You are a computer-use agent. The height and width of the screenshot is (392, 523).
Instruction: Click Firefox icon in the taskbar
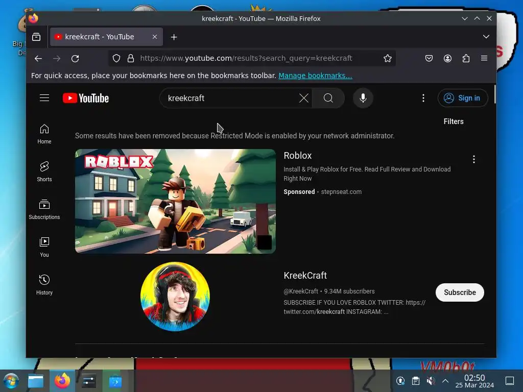[62, 381]
